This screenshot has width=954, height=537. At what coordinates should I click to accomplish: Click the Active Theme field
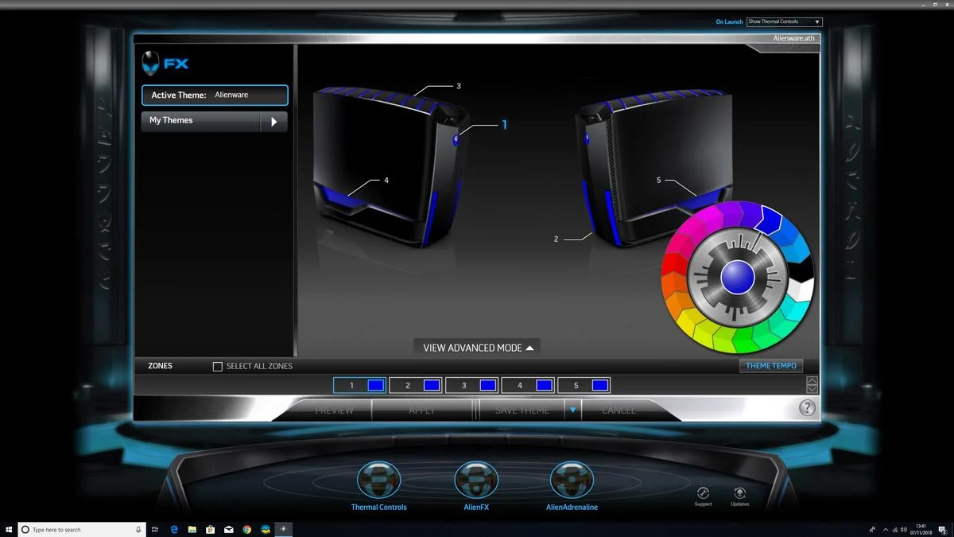coord(215,95)
